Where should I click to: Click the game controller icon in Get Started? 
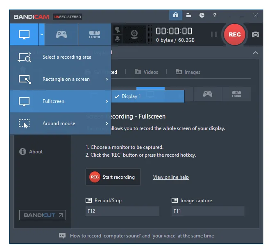tap(208, 94)
